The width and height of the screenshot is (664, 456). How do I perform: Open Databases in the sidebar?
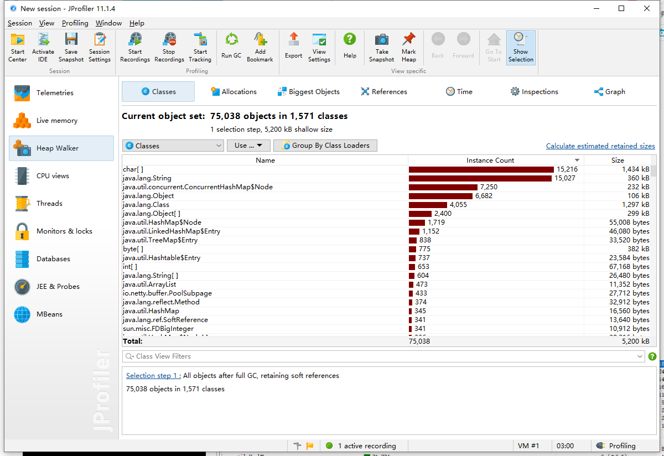point(61,259)
